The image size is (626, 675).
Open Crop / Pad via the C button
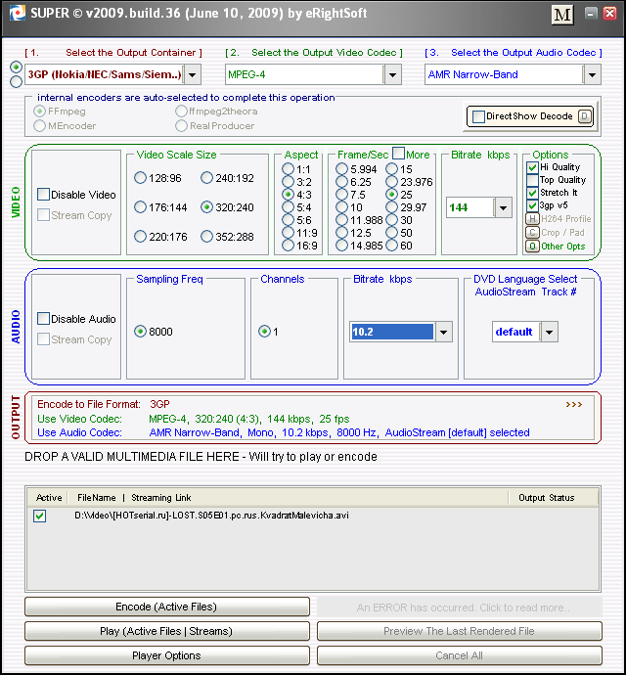coord(532,233)
